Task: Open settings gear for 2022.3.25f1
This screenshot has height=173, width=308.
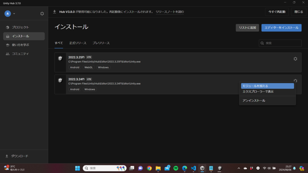Action: click(295, 59)
